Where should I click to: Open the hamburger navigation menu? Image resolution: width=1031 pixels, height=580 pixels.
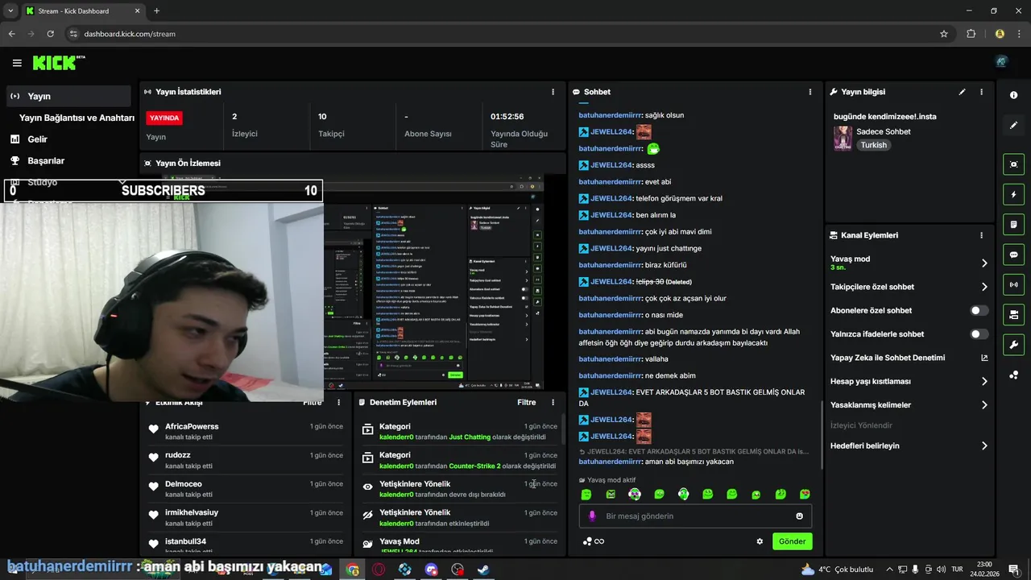coord(17,63)
